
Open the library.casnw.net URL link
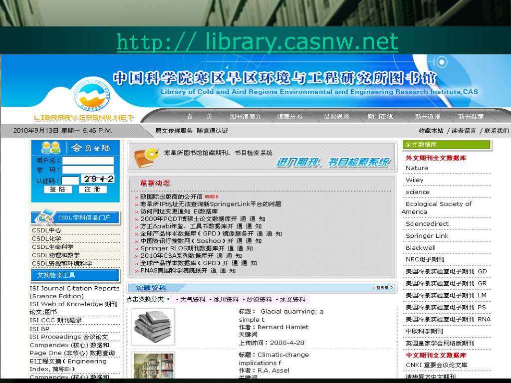click(257, 41)
